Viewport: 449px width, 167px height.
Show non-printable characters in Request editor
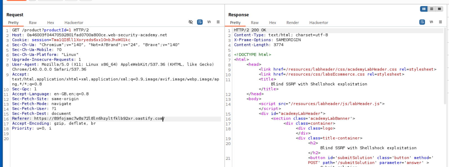209,22
